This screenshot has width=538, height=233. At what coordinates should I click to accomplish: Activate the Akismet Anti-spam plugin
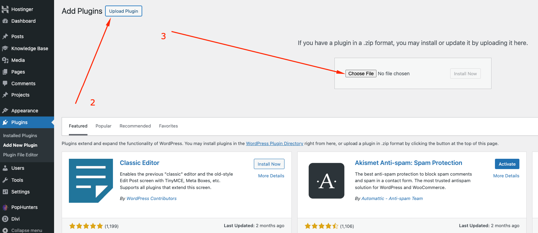click(507, 164)
